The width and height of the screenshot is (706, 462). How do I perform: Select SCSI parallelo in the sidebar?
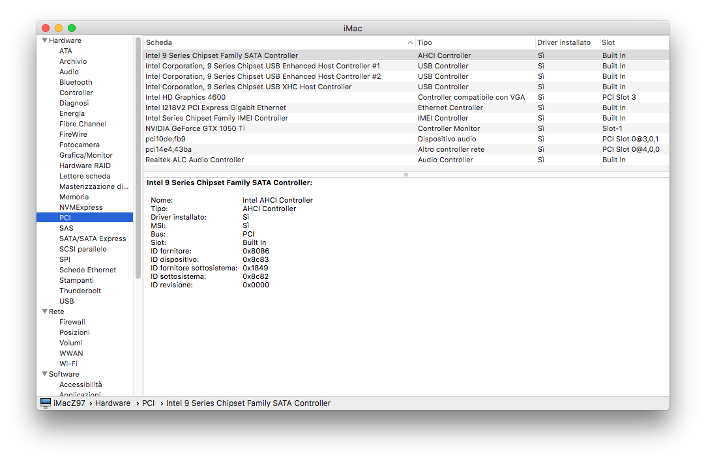click(x=83, y=249)
